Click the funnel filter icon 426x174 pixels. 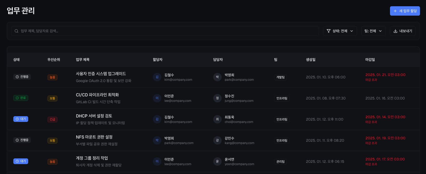tap(329, 31)
